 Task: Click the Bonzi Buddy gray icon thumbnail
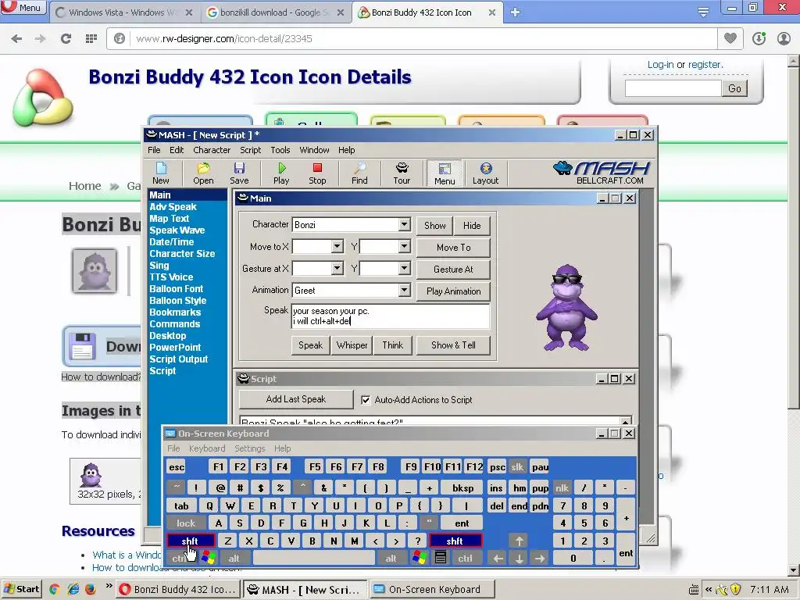click(x=95, y=270)
